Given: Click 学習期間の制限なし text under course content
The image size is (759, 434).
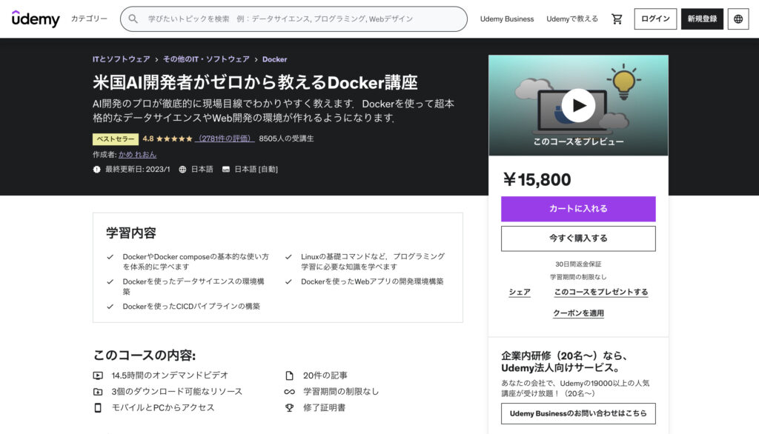Looking at the screenshot, I should (341, 392).
